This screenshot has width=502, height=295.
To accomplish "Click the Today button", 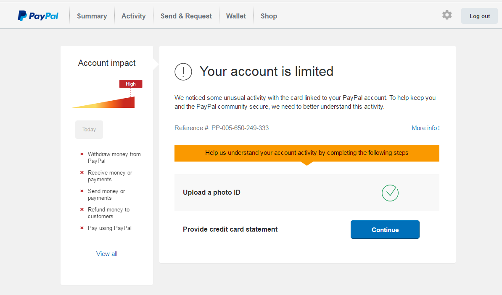I will pyautogui.click(x=89, y=129).
